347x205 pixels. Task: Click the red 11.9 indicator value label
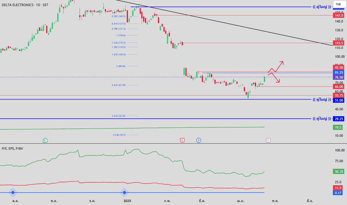coord(338,188)
